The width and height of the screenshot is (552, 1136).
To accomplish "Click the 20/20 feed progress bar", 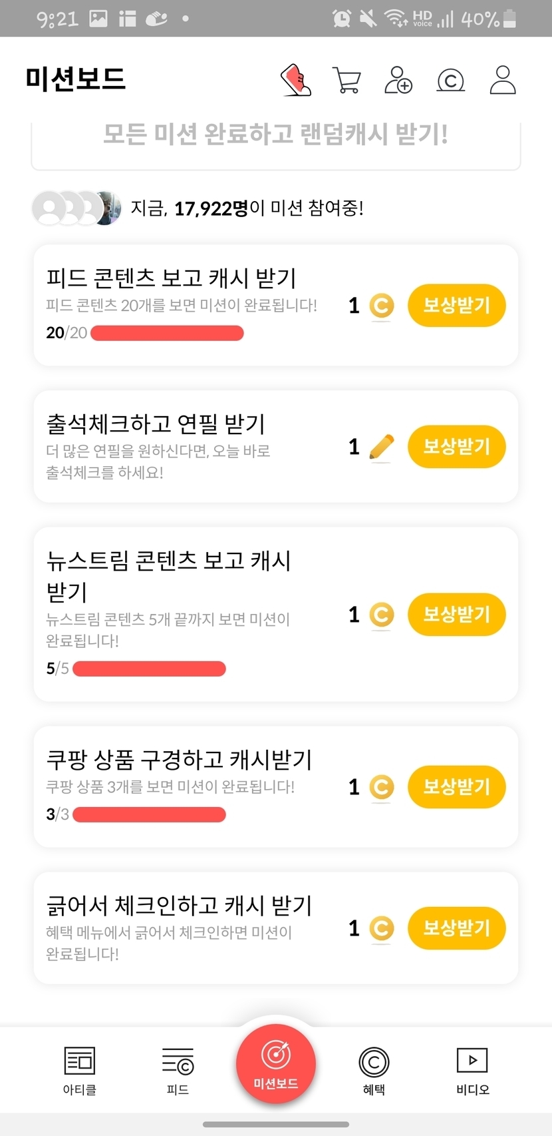I will (167, 333).
